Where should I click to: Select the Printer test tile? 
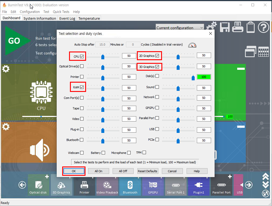click(84, 185)
